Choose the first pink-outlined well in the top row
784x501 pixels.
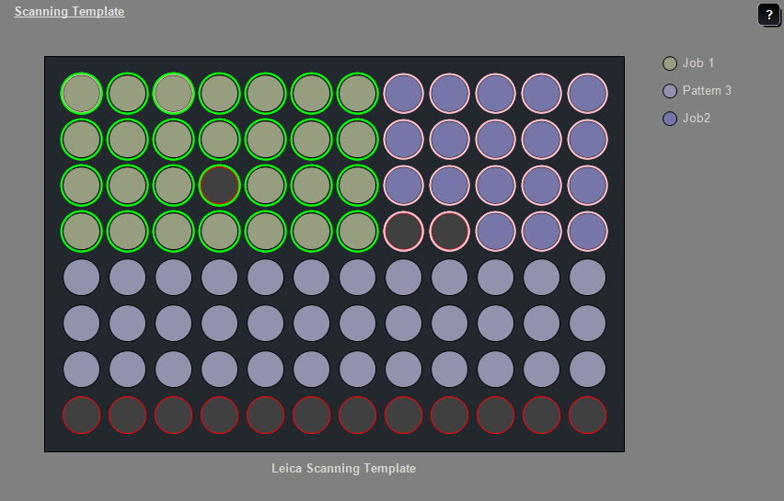pyautogui.click(x=404, y=93)
